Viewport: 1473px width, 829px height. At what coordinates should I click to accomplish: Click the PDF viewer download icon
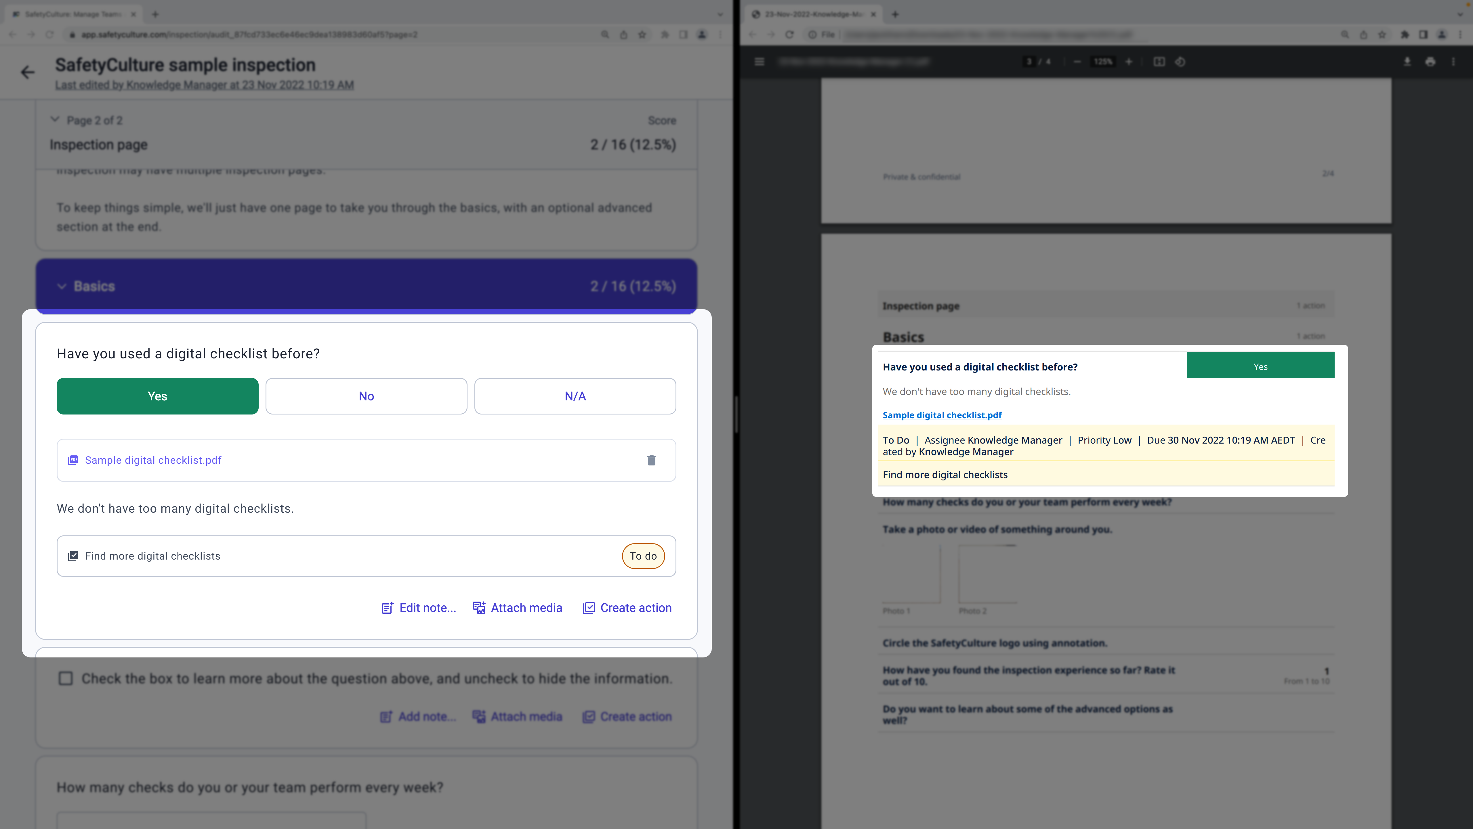pyautogui.click(x=1407, y=62)
